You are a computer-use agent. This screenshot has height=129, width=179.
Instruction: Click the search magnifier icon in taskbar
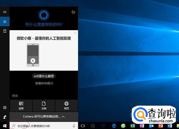(x=14, y=126)
